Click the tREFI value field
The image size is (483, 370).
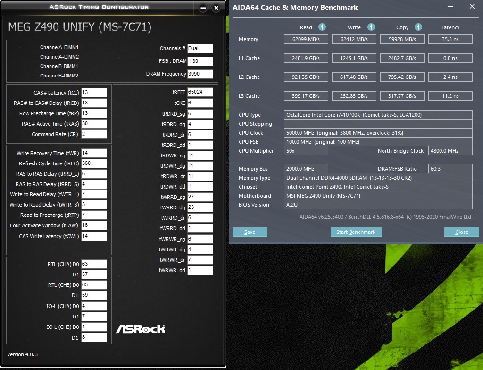pos(200,92)
